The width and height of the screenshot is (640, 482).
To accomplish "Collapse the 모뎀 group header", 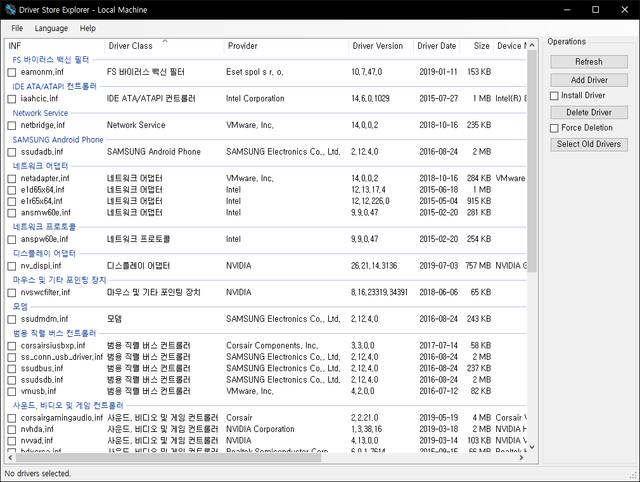I will pos(20,307).
